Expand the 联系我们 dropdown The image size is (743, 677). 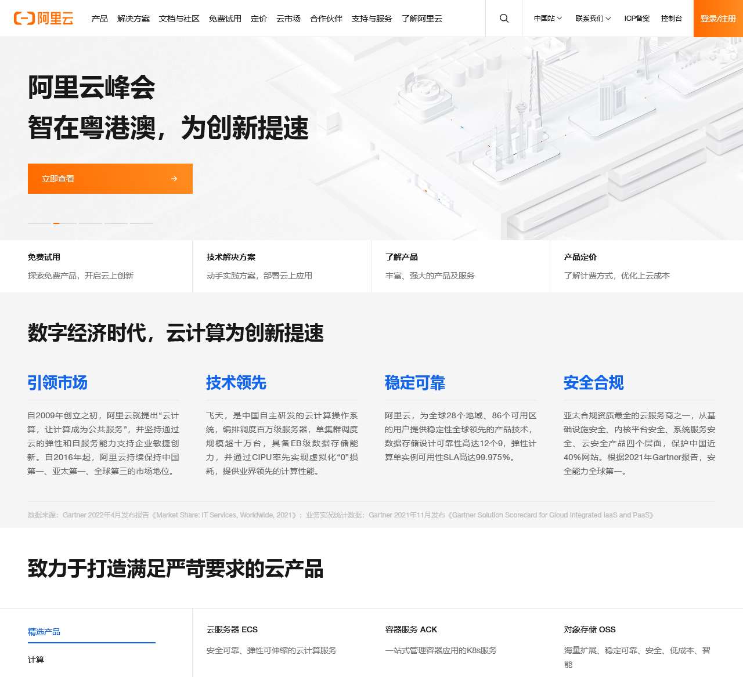[x=593, y=19]
